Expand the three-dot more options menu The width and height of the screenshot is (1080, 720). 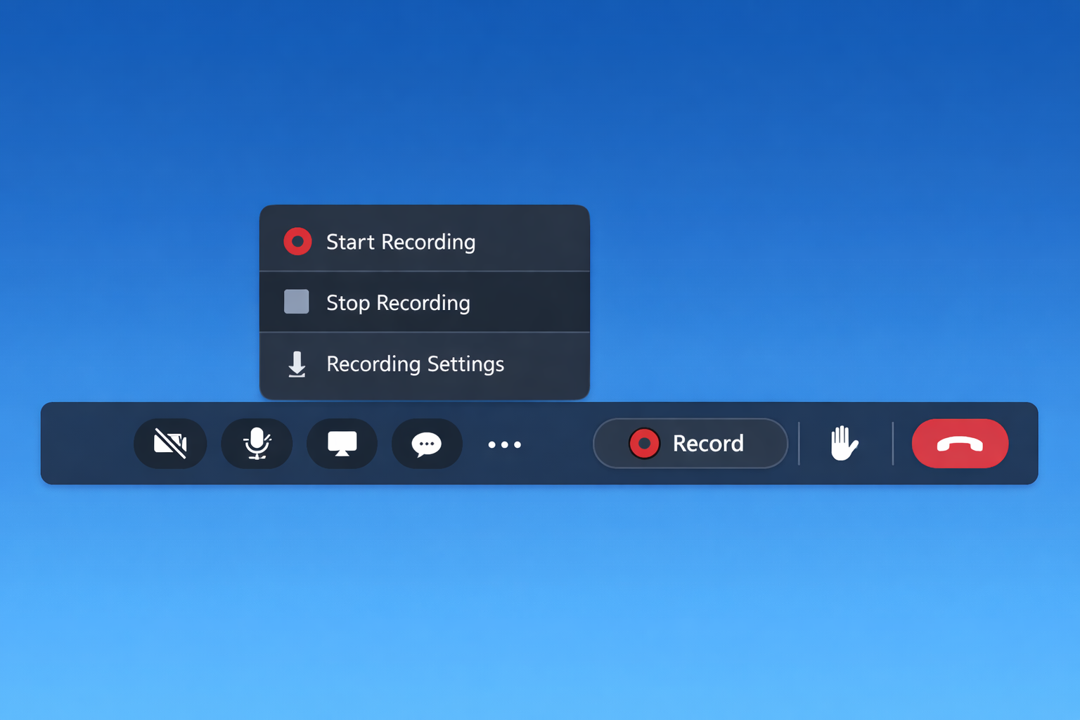(504, 444)
